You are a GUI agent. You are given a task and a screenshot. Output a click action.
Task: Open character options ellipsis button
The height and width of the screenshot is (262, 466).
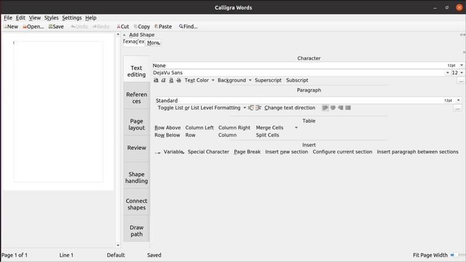[461, 81]
